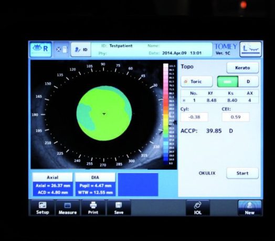Start the OKULIX calculation
This screenshot has height=241, width=275.
tap(242, 173)
